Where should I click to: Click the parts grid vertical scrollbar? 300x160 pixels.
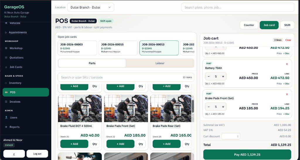[193, 106]
